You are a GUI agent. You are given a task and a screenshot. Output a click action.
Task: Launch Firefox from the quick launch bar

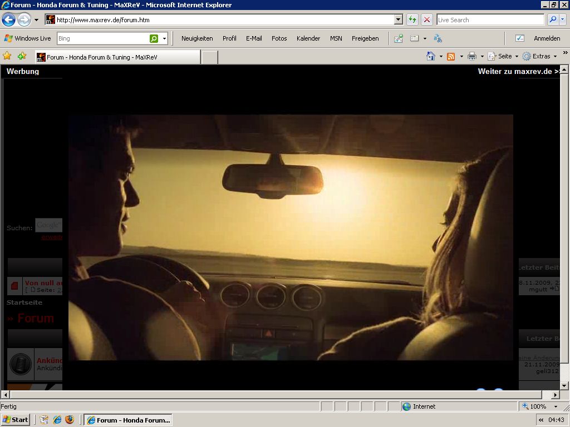pyautogui.click(x=70, y=420)
